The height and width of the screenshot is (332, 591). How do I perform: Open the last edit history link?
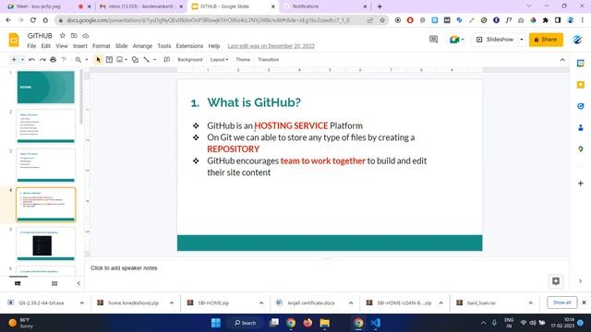tap(271, 46)
